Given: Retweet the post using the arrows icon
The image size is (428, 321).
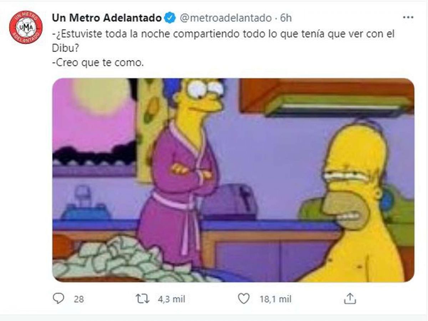Looking at the screenshot, I should pyautogui.click(x=143, y=299).
